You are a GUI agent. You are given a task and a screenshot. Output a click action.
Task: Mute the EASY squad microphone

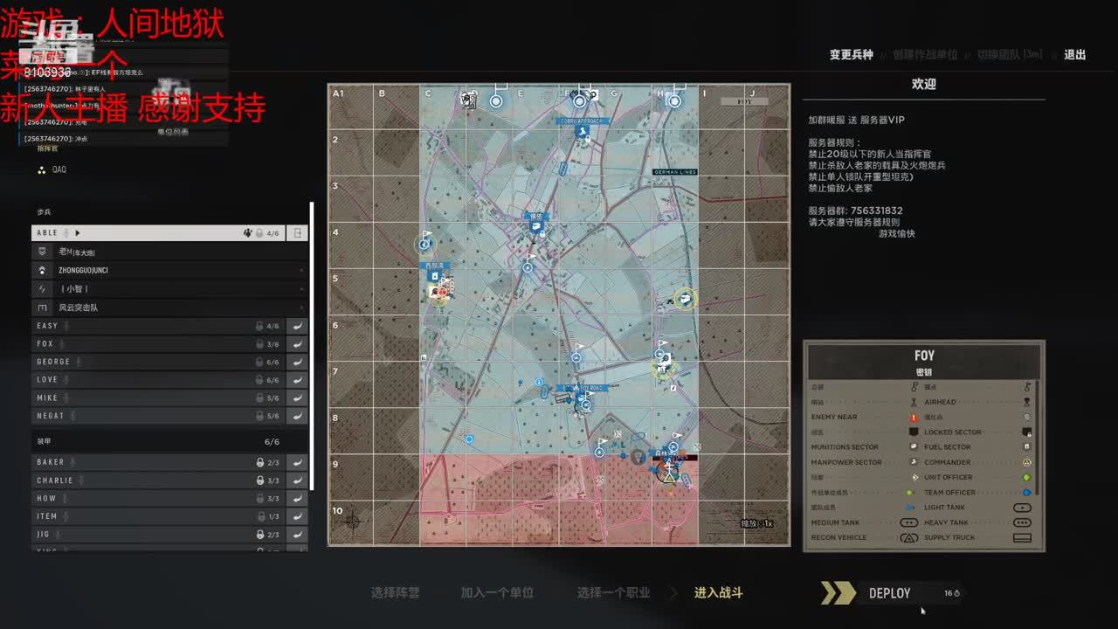coord(66,326)
